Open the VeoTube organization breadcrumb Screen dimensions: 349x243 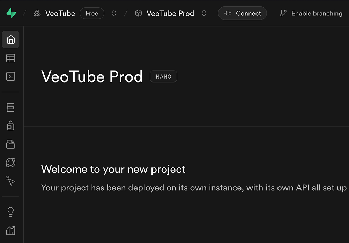(60, 13)
